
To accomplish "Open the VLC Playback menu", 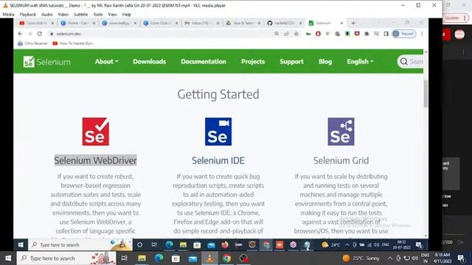I will (28, 15).
